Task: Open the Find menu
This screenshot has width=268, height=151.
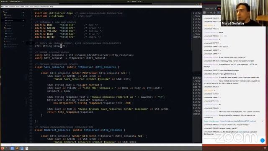Action: (x=18, y=7)
